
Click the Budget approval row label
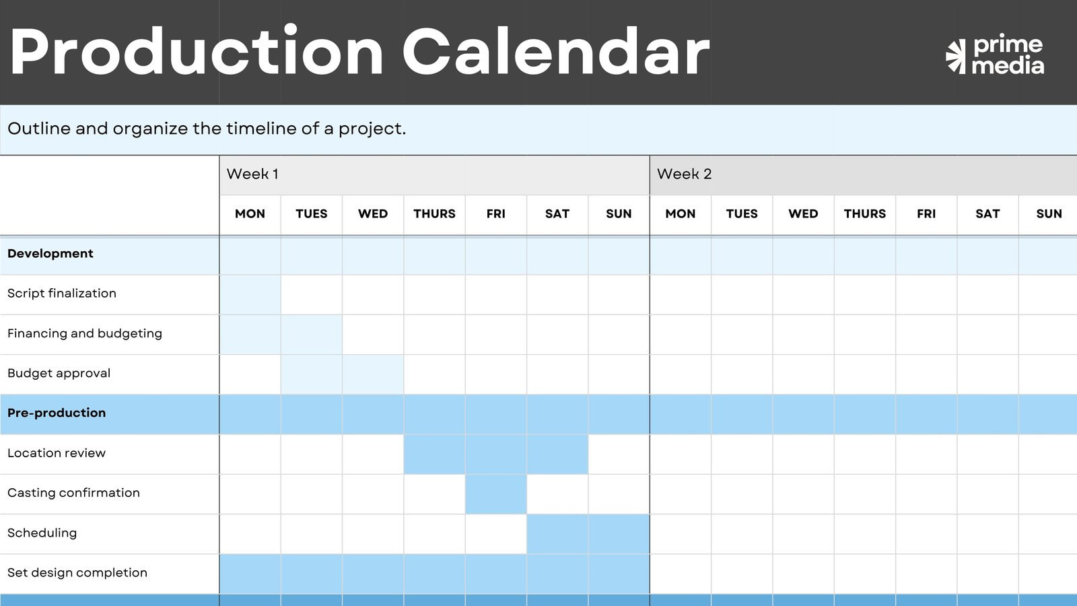pos(59,373)
